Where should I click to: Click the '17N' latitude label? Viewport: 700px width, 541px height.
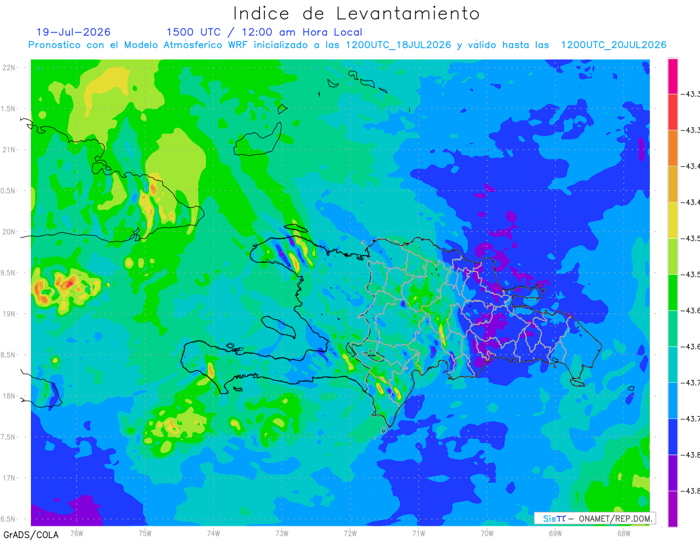[8, 478]
